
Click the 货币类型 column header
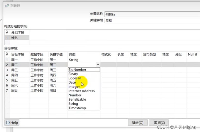(151, 54)
